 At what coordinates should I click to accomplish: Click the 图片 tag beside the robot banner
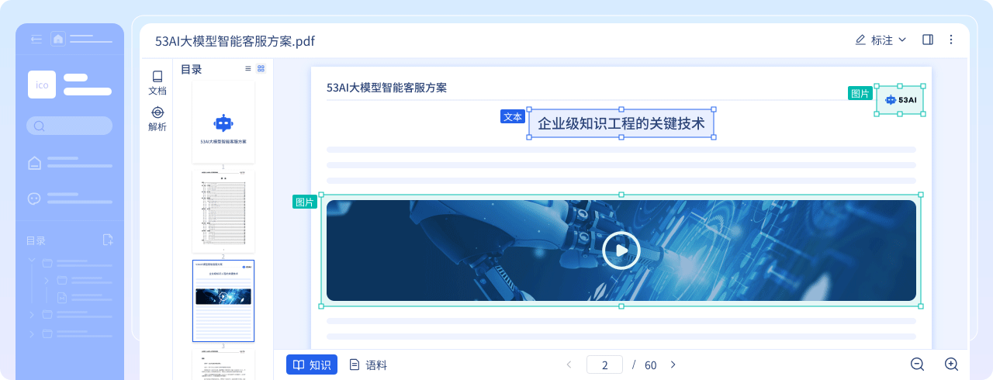[305, 202]
